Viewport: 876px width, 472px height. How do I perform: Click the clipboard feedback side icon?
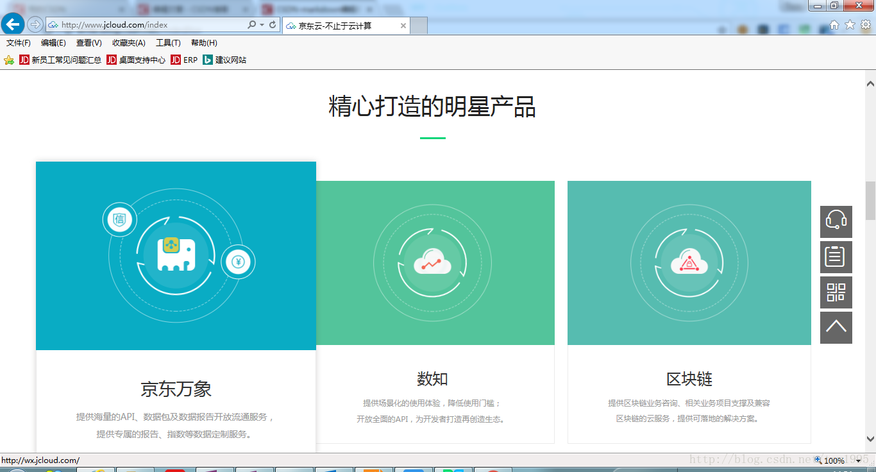tap(836, 257)
